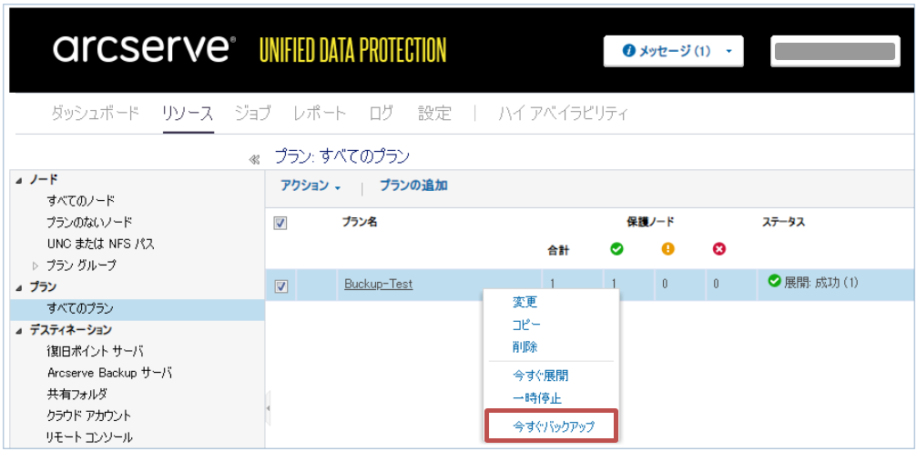Select UNC または NFS パス item
The image size is (917, 451).
click(x=100, y=244)
